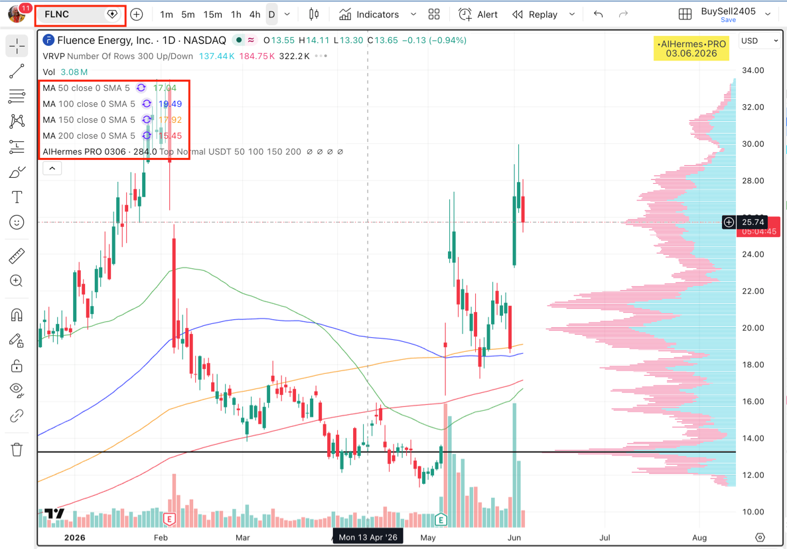787x549 pixels.
Task: Switch to 4h timeframe
Action: point(255,15)
